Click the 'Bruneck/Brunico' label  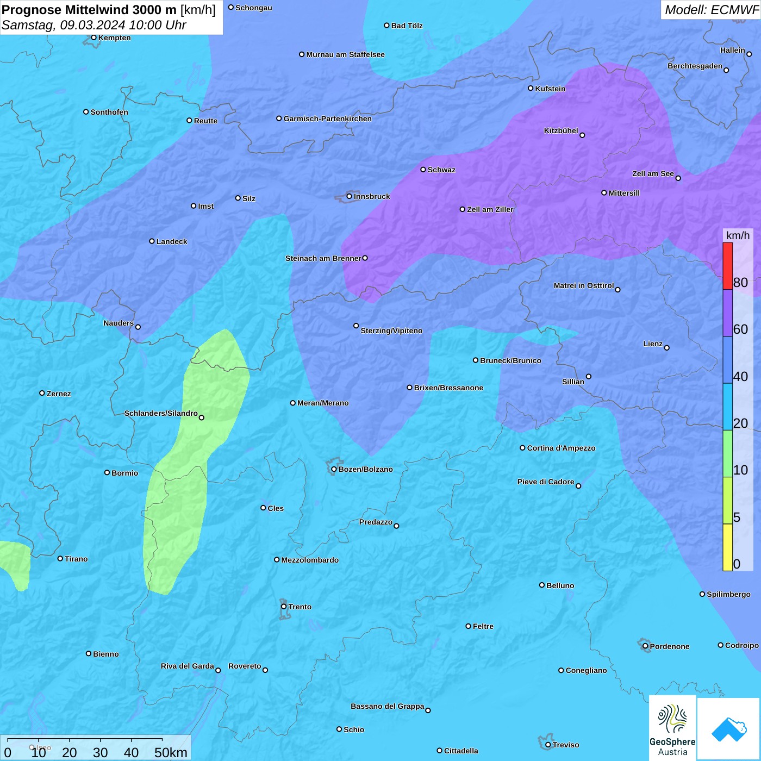510,360
